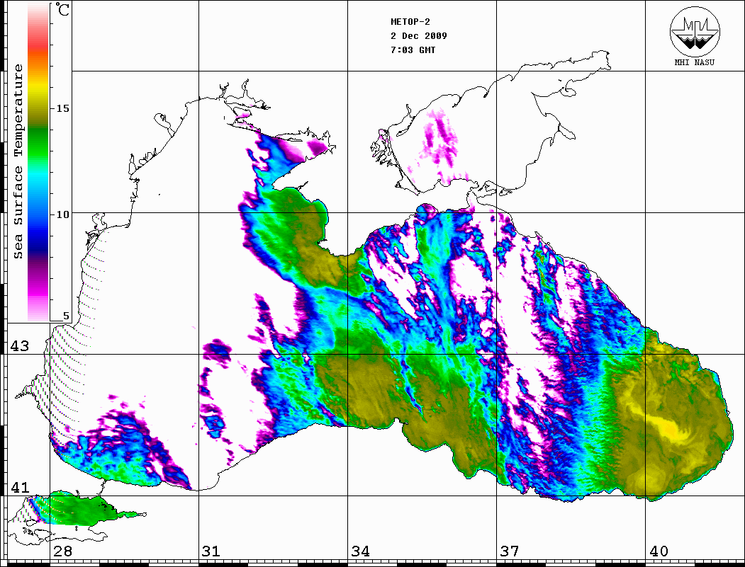The width and height of the screenshot is (745, 567).
Task: Click latitude label 43
Action: (x=20, y=346)
